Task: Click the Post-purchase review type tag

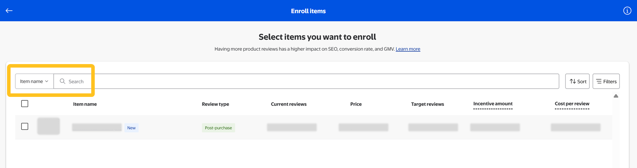Action: tap(218, 128)
